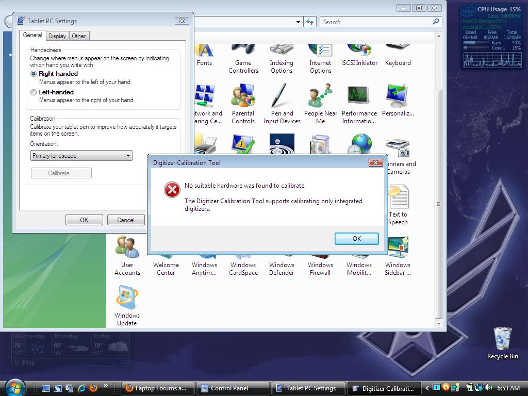Switch to Digitizer Calibration taskbar button

click(x=384, y=388)
